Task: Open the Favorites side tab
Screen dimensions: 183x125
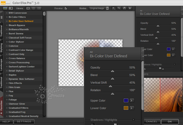Action: [x=1, y=107]
